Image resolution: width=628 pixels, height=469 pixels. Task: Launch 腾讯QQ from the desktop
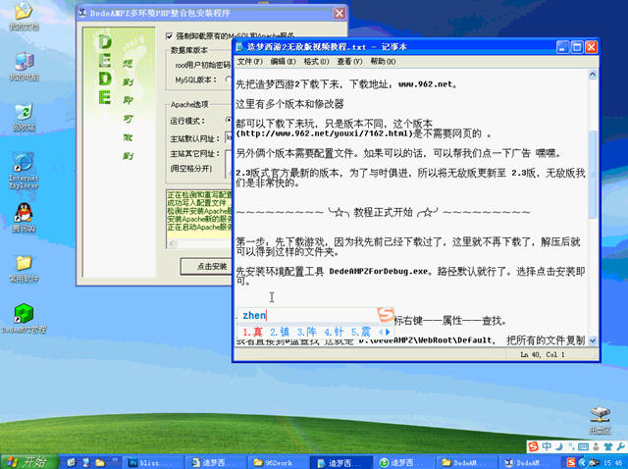[x=24, y=218]
